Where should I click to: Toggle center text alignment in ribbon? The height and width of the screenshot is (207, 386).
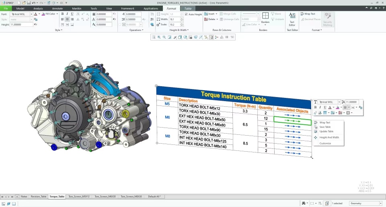pos(67,19)
